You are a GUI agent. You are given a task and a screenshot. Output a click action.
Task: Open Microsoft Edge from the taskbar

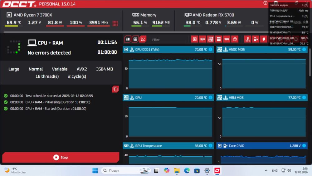[x=187, y=171]
